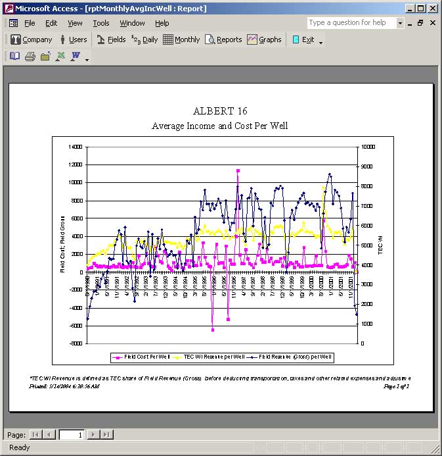Click the 14000 left axis value

click(75, 147)
